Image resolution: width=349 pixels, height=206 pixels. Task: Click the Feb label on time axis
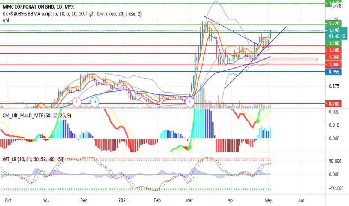pyautogui.click(x=157, y=200)
